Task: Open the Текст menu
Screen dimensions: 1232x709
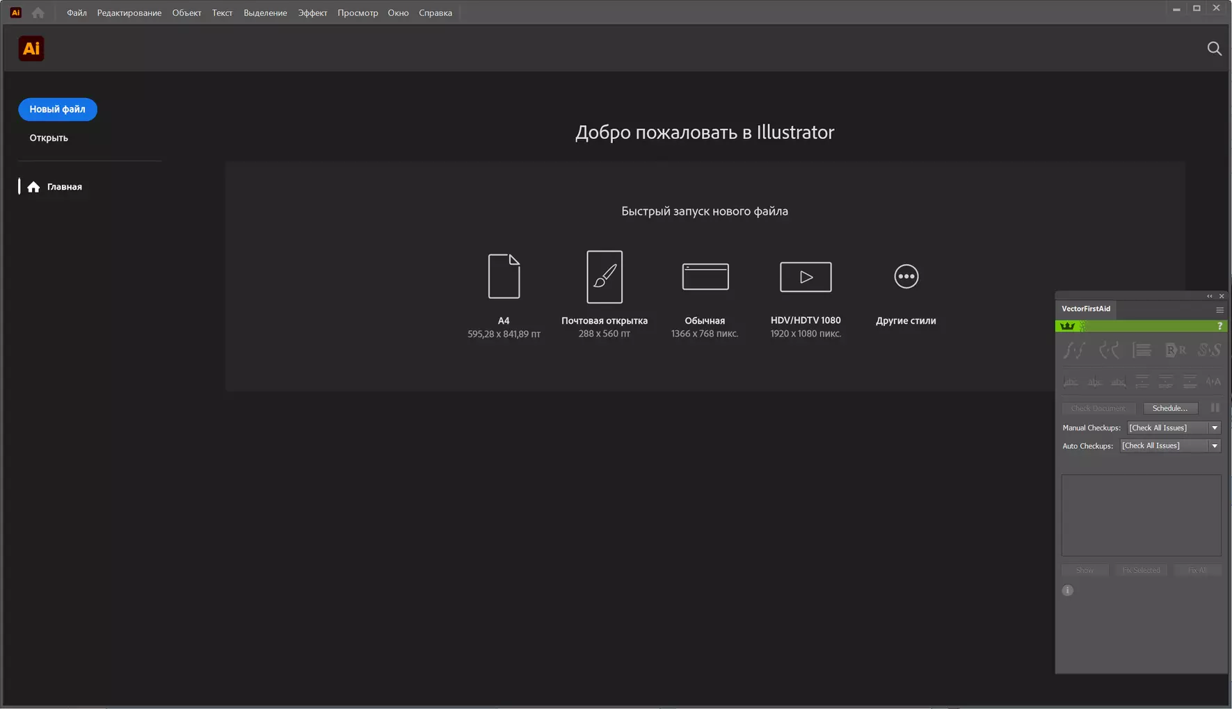Action: click(222, 13)
